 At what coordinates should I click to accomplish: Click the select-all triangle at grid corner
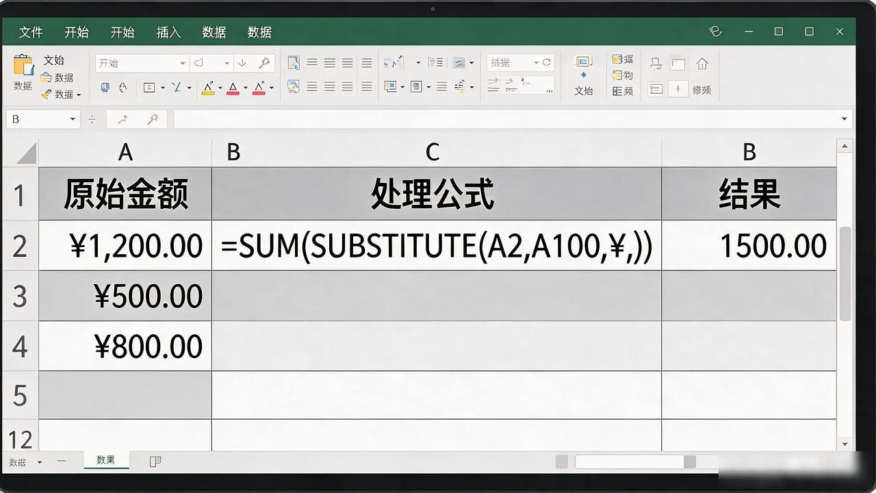point(26,153)
